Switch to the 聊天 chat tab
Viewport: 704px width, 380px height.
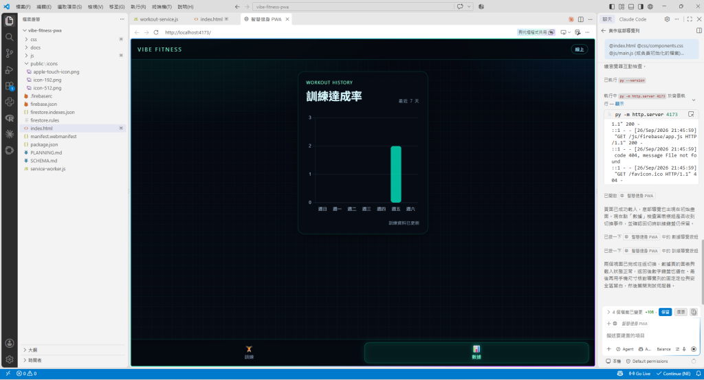[607, 19]
